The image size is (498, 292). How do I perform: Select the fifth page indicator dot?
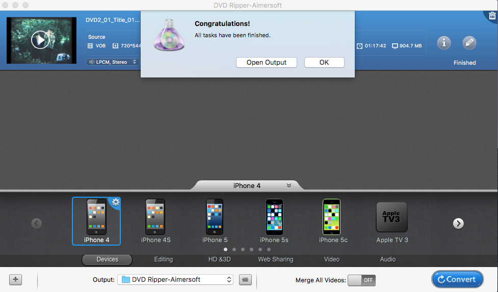click(260, 250)
